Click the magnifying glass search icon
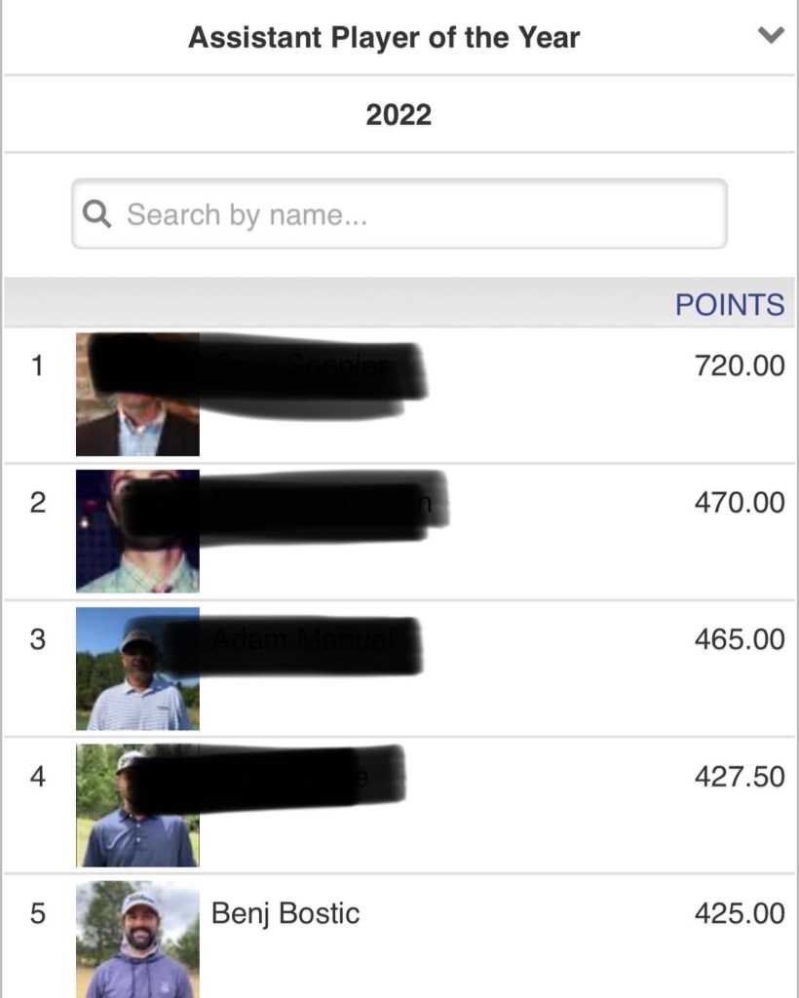Viewport: 799px width, 998px height. click(x=97, y=213)
